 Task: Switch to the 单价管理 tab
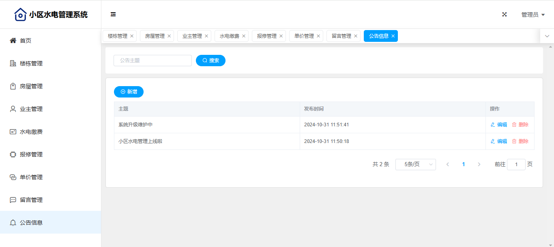(304, 36)
